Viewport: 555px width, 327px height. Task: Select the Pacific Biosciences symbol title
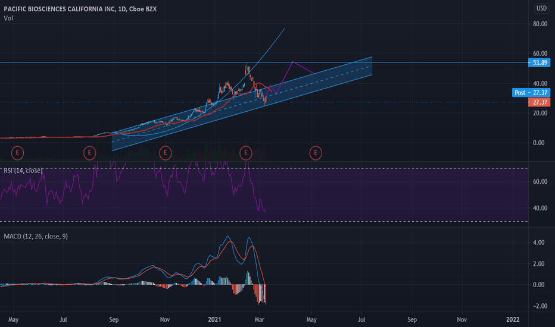(x=80, y=9)
